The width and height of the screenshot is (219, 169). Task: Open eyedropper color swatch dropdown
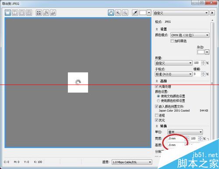(149, 13)
